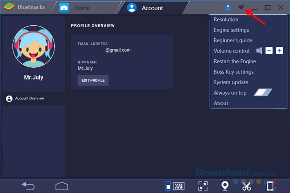Choose Boss Key settings
This screenshot has width=290, height=193.
233,72
